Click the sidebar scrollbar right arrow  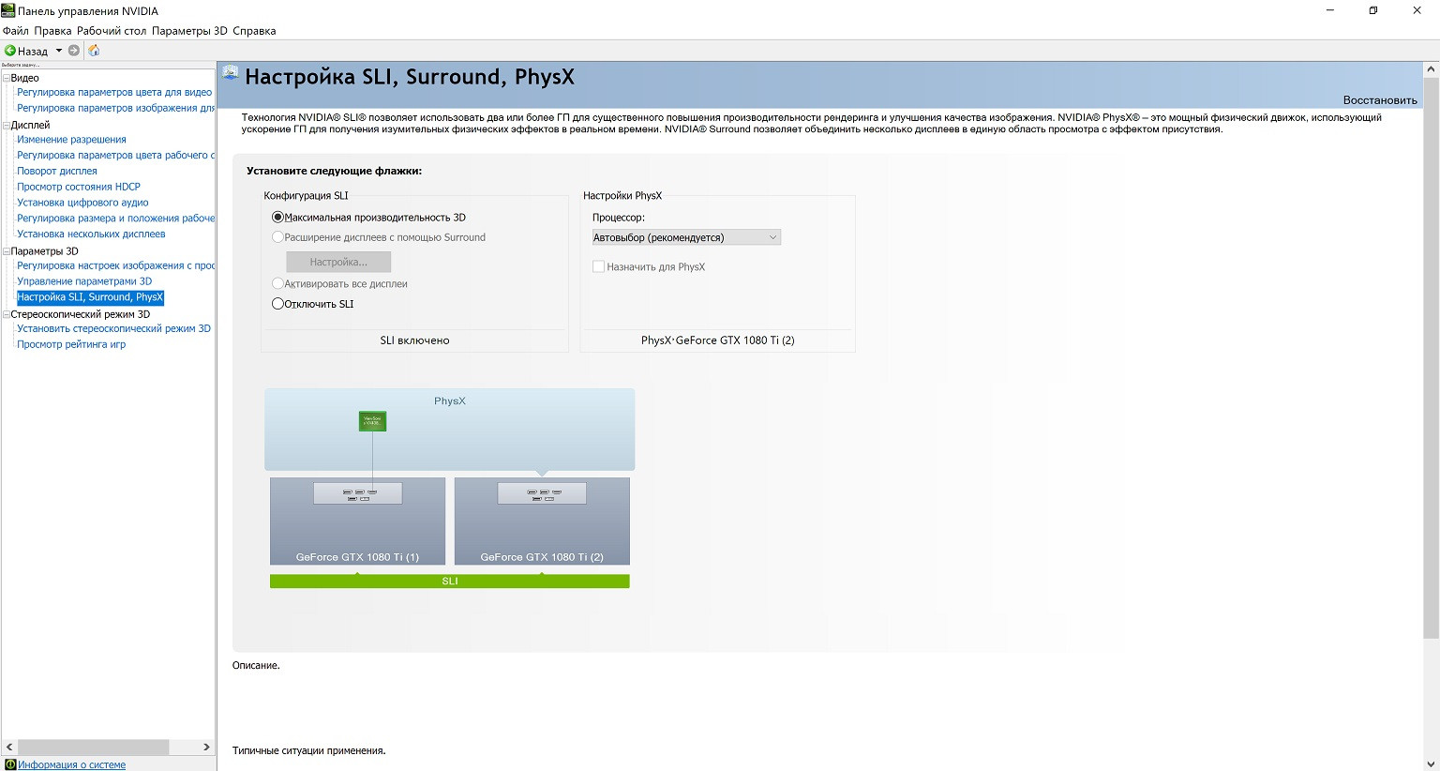click(206, 747)
